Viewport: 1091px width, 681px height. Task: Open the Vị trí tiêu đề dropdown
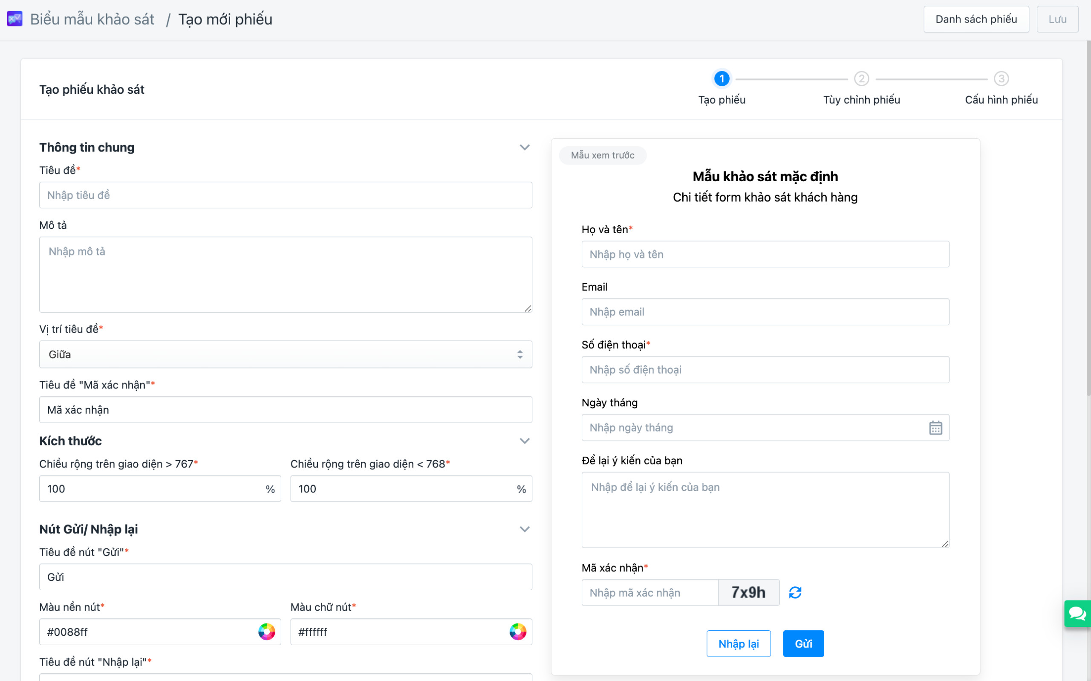[x=286, y=354]
